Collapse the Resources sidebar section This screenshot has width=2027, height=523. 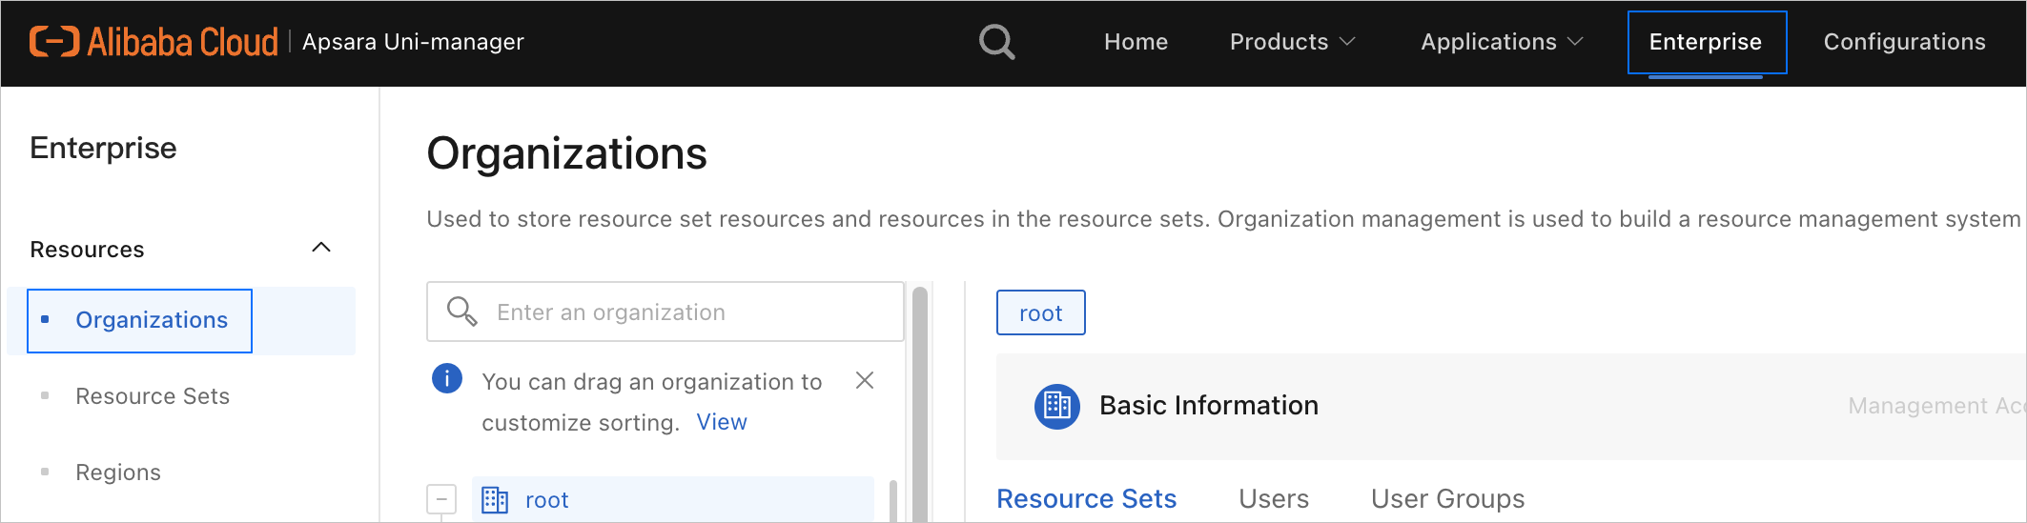pyautogui.click(x=321, y=248)
